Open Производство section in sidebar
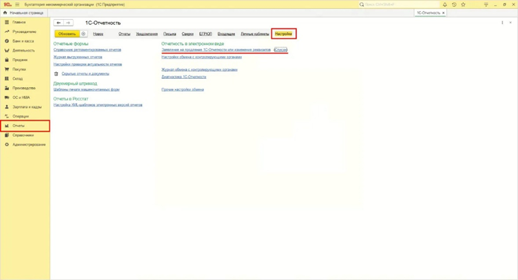This screenshot has width=518, height=280. (x=25, y=88)
